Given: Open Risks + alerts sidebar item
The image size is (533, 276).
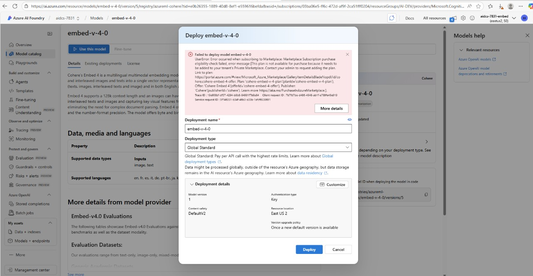Looking at the screenshot, I should (27, 176).
